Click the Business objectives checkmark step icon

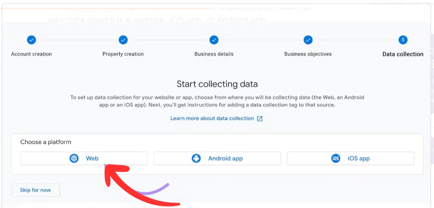pos(308,40)
